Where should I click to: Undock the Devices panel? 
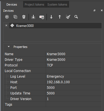[x=94, y=11]
